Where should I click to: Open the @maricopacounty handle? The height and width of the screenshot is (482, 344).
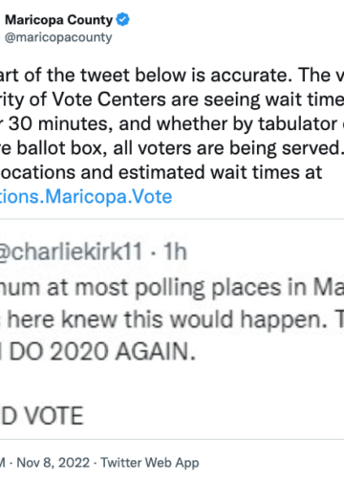pyautogui.click(x=58, y=37)
